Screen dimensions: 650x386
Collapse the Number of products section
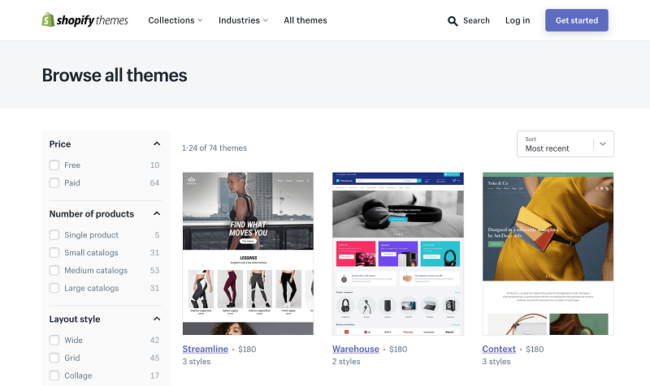click(x=157, y=214)
